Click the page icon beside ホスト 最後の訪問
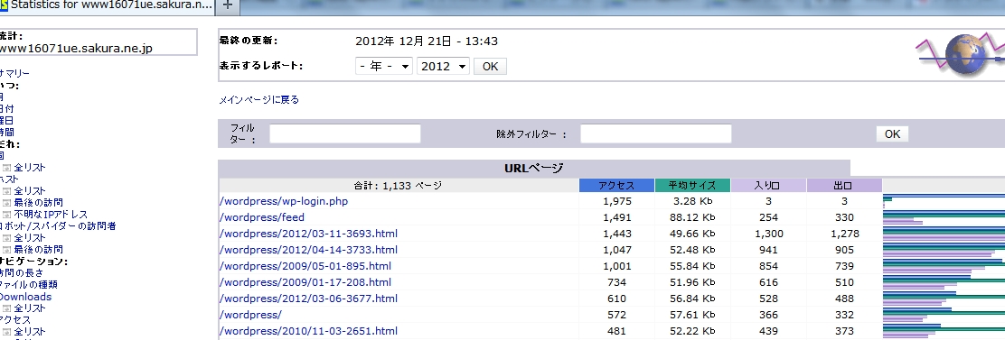Image resolution: width=1005 pixels, height=340 pixels. 7,203
